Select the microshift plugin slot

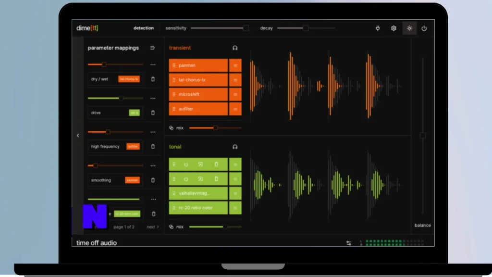(x=198, y=94)
